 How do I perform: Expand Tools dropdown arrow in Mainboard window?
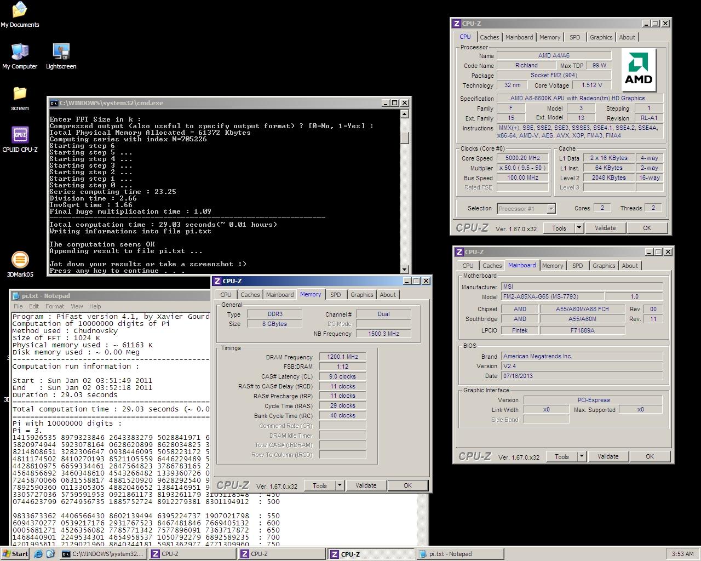coord(582,456)
